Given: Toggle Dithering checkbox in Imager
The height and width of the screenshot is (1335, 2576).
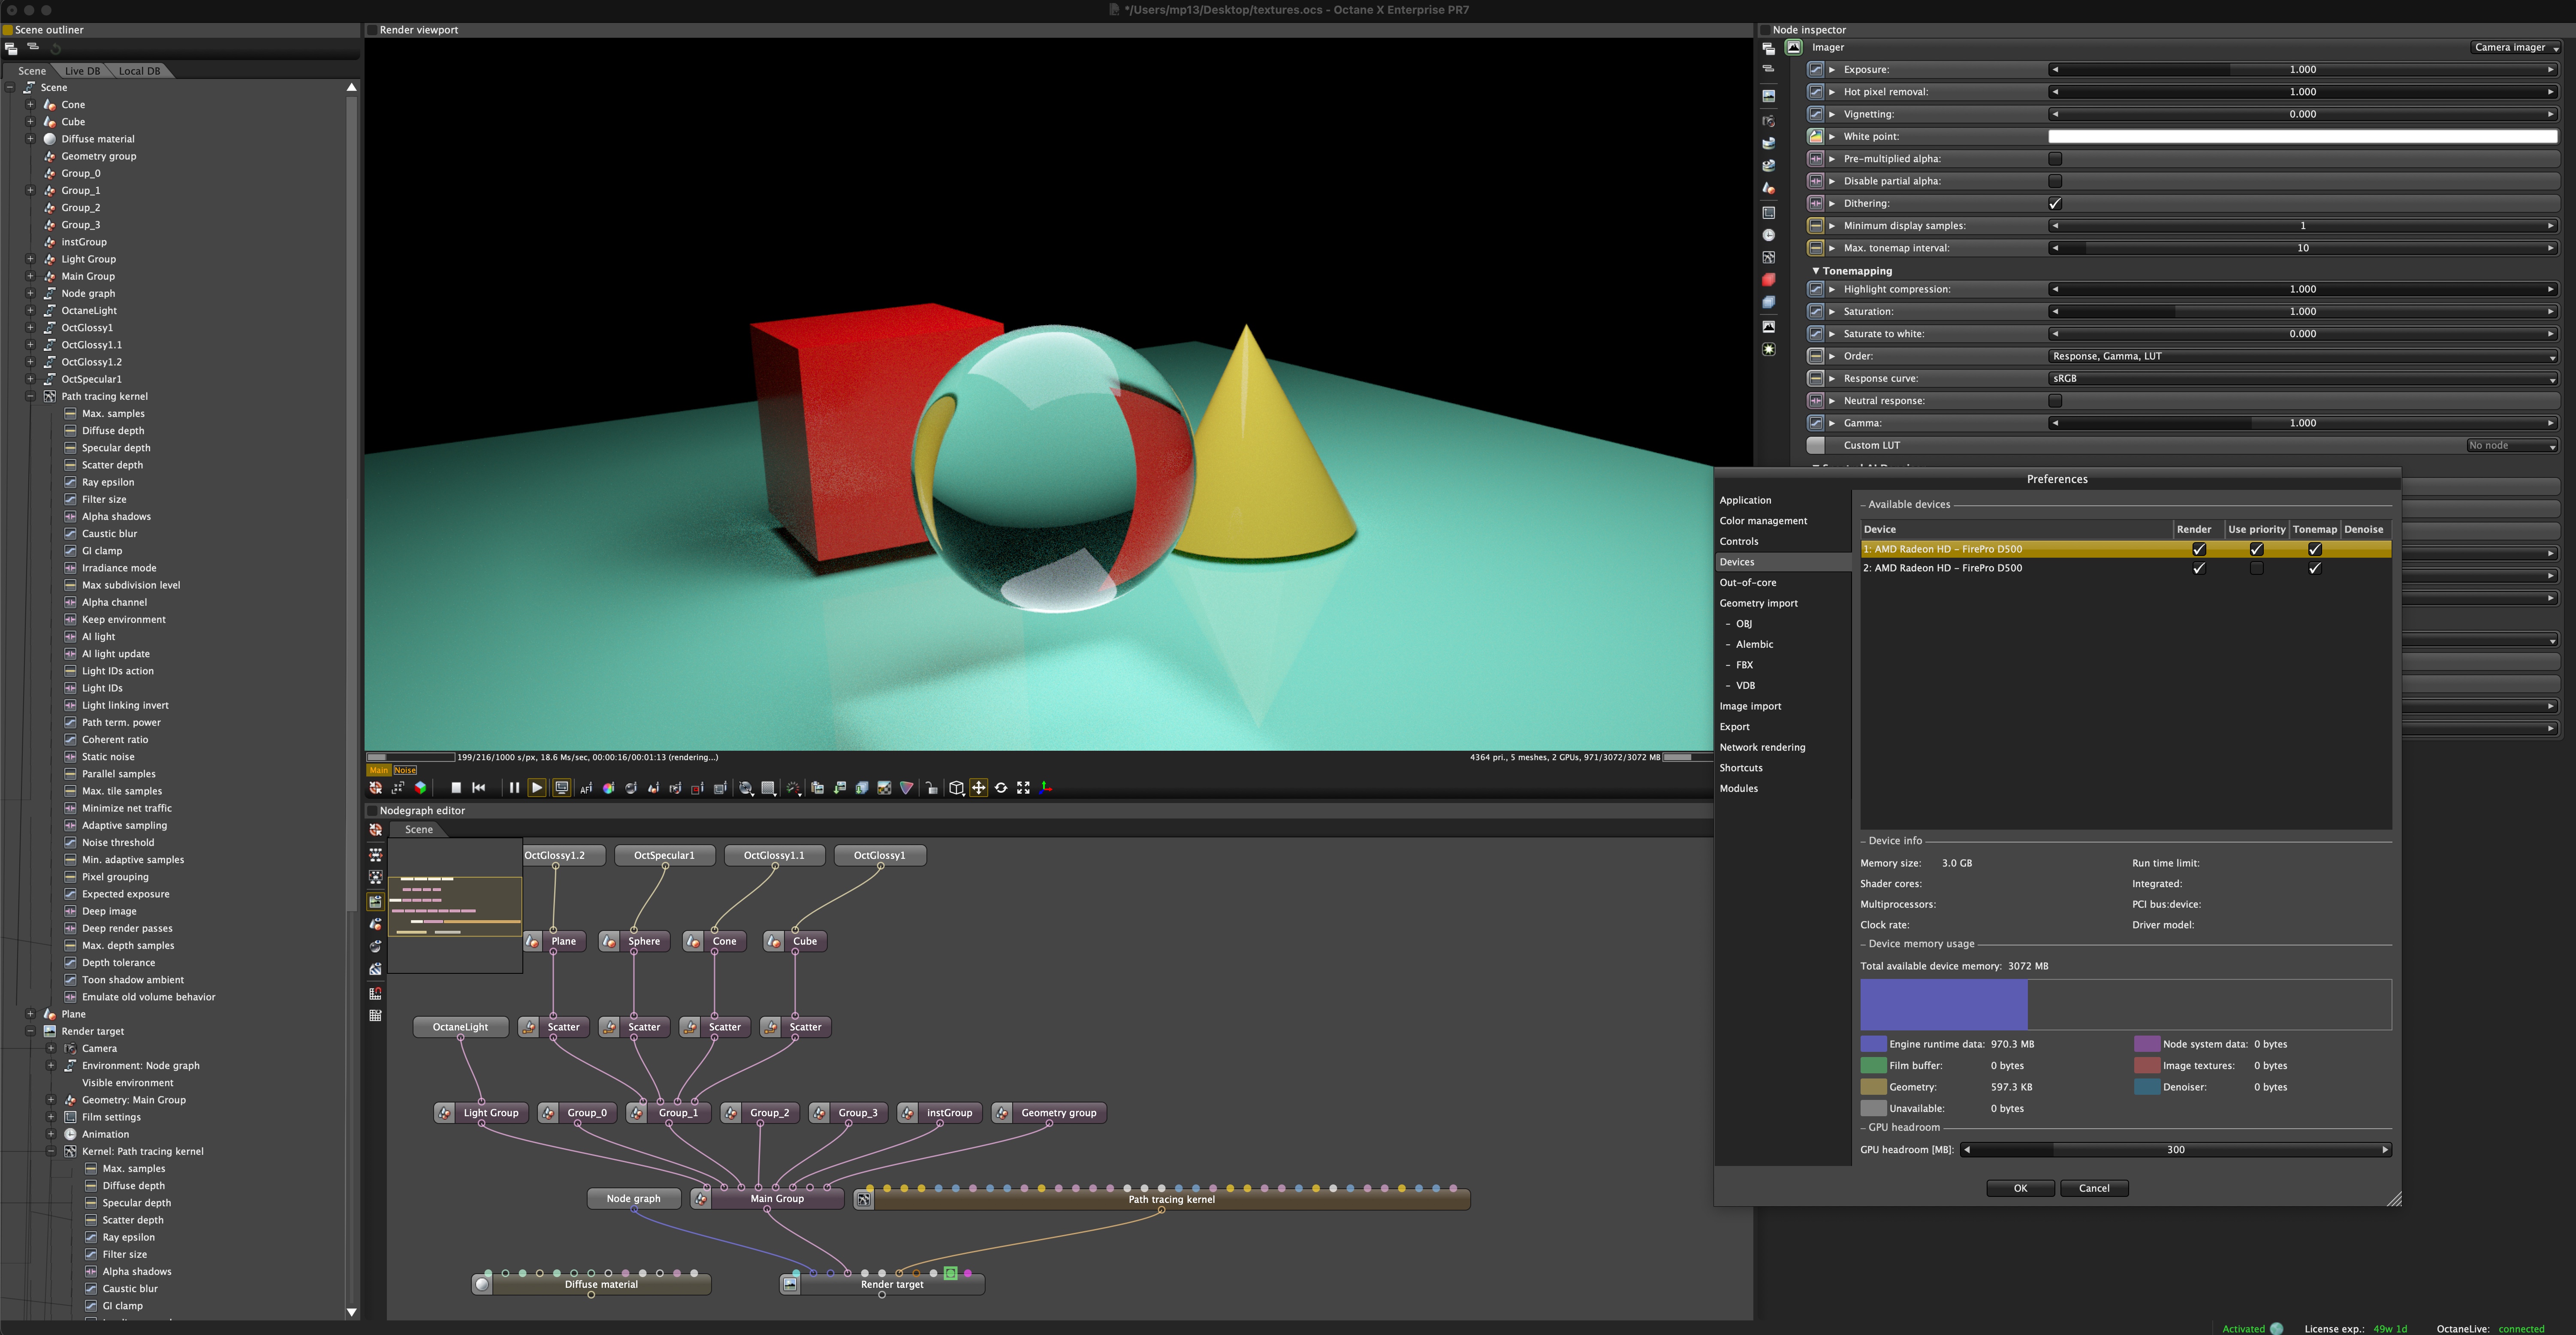Looking at the screenshot, I should pyautogui.click(x=2055, y=203).
